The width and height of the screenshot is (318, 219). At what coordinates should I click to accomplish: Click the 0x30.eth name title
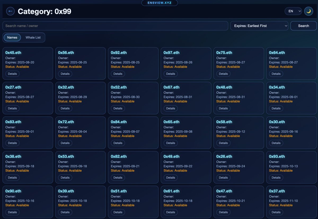277,122
